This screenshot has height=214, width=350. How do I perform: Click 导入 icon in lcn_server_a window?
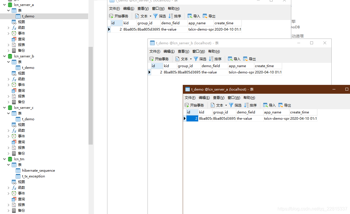pyautogui.click(x=265, y=105)
